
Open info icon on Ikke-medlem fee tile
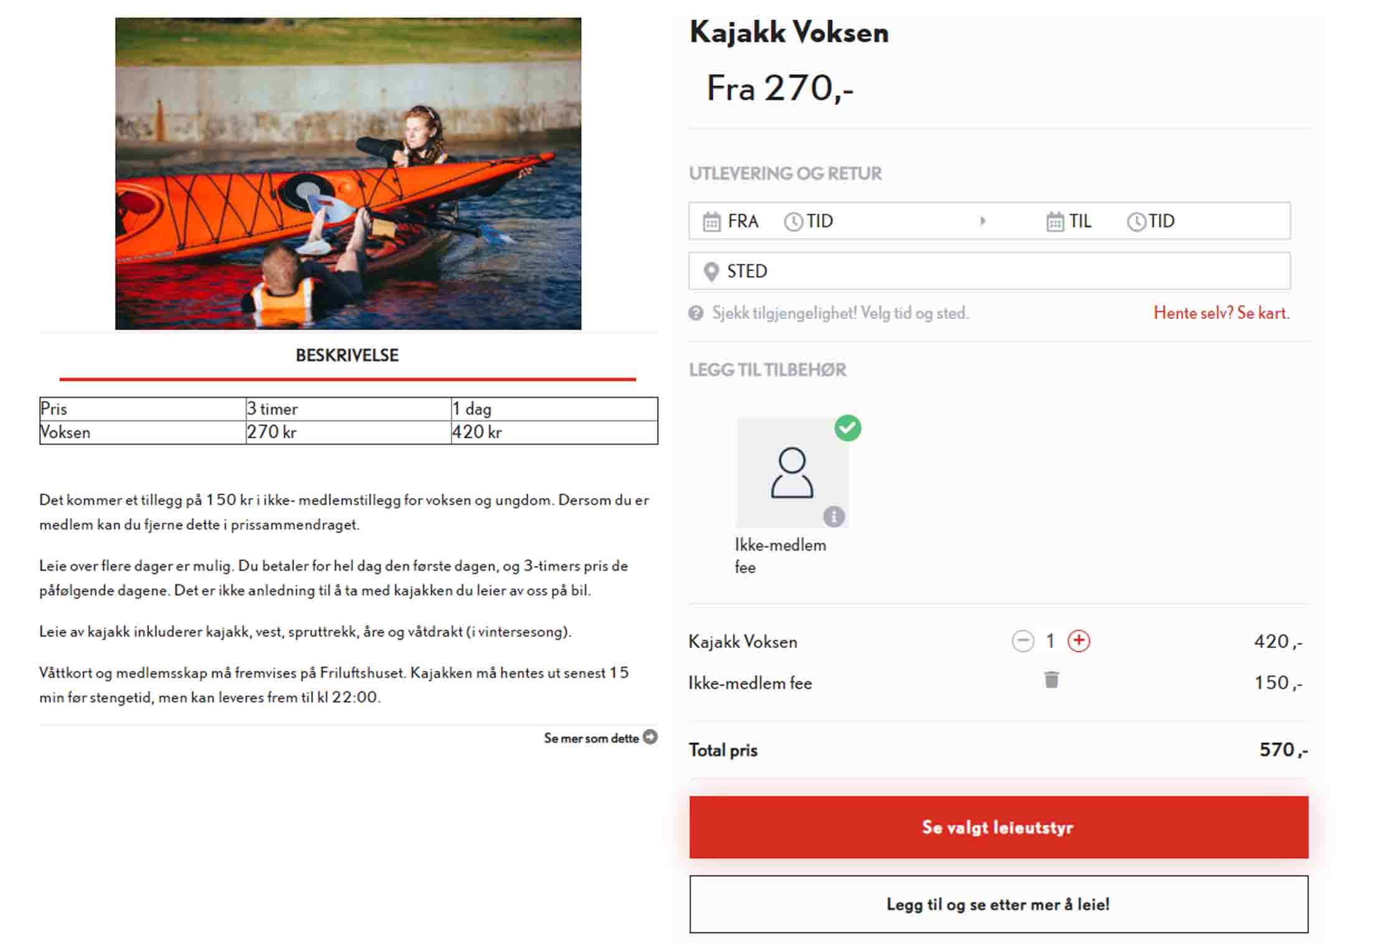834,516
